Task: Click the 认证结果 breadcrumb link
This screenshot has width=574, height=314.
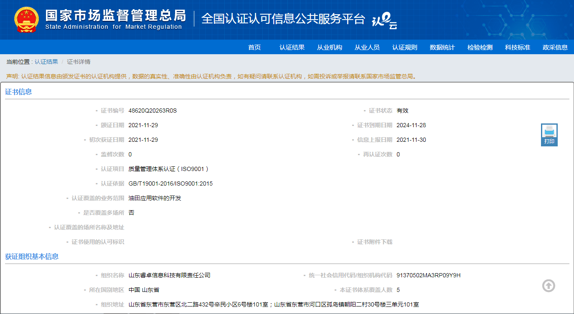Action: click(x=46, y=62)
